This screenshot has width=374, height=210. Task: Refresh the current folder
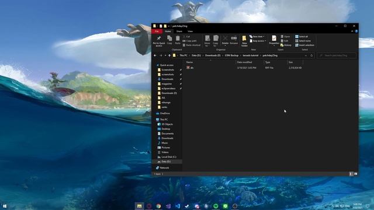point(311,55)
